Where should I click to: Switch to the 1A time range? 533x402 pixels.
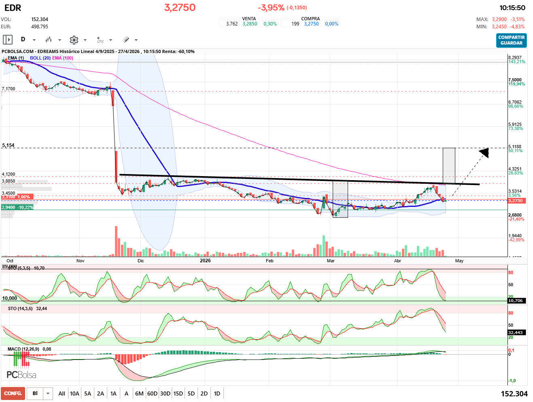pos(113,393)
